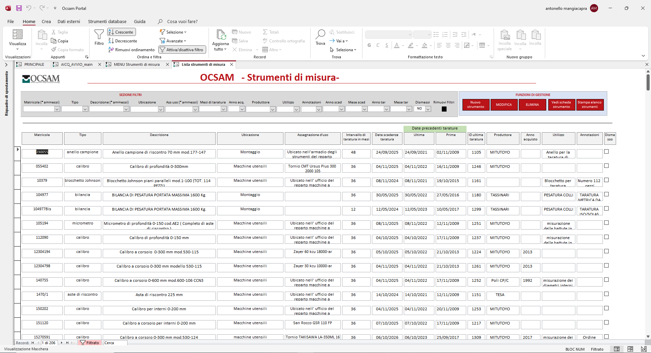This screenshot has width=651, height=353.
Task: Sort ascending with Crescente
Action: click(121, 32)
